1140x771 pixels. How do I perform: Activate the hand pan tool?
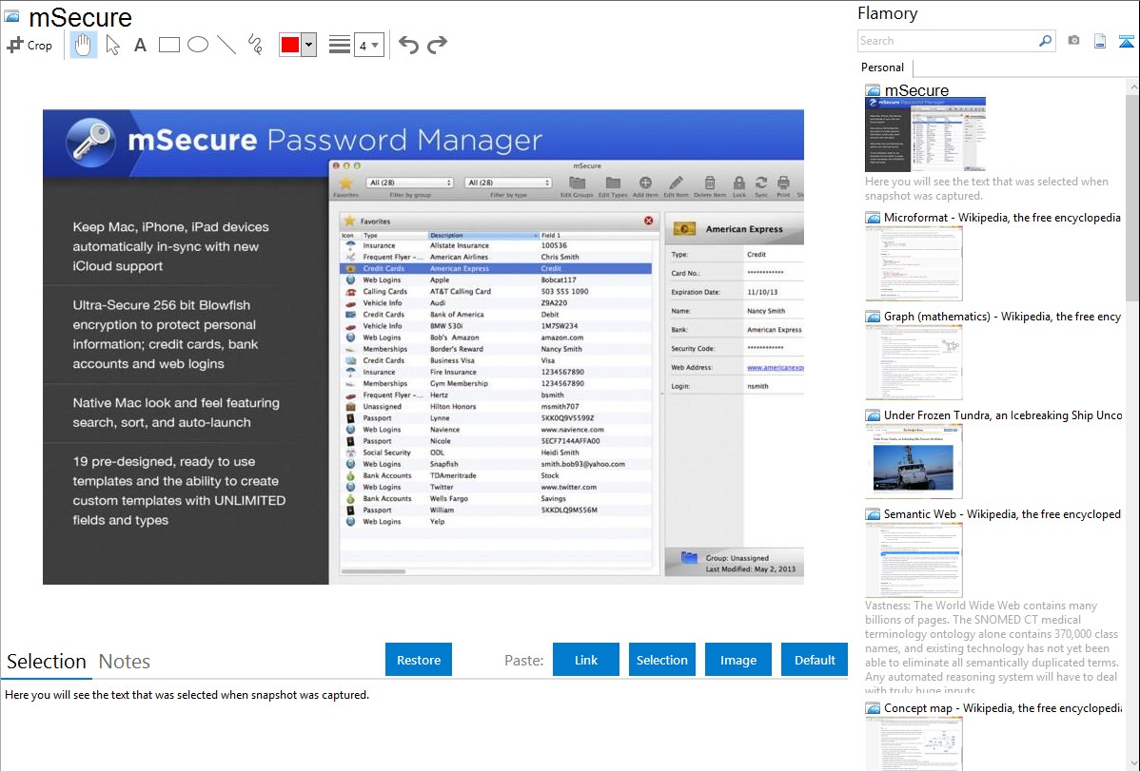(83, 45)
